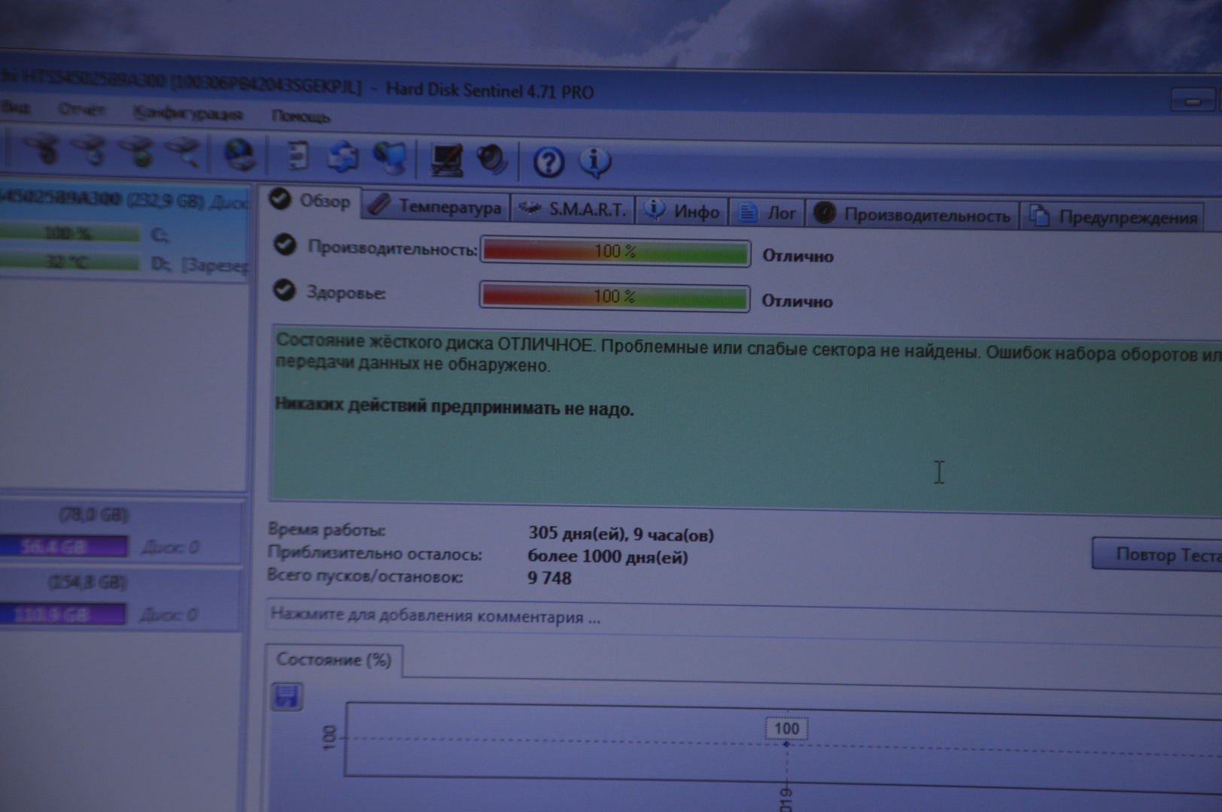Switch to the Температура tab
1222x812 pixels.
[x=436, y=206]
